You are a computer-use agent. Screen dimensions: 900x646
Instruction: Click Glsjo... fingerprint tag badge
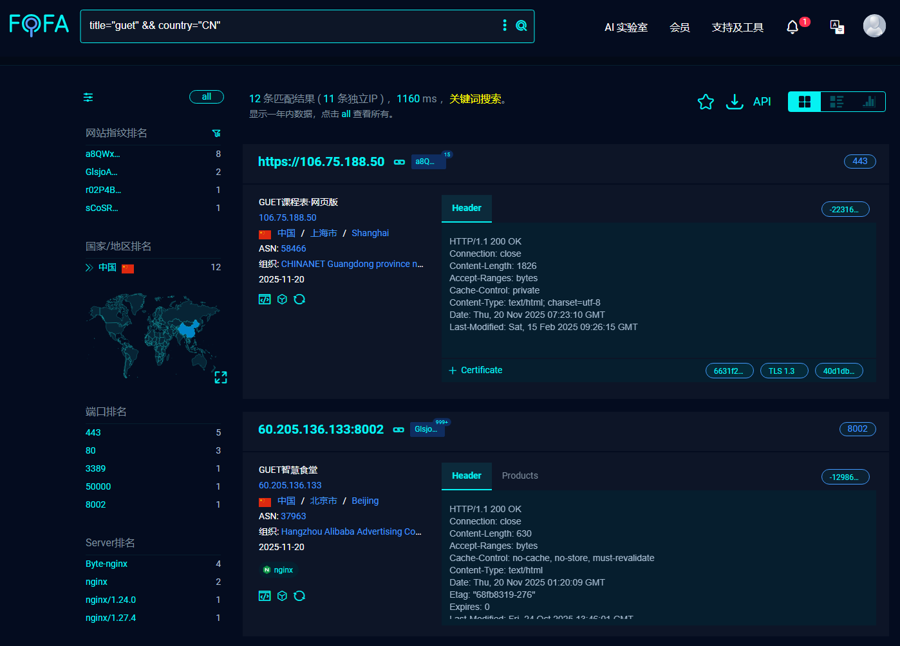(x=428, y=429)
